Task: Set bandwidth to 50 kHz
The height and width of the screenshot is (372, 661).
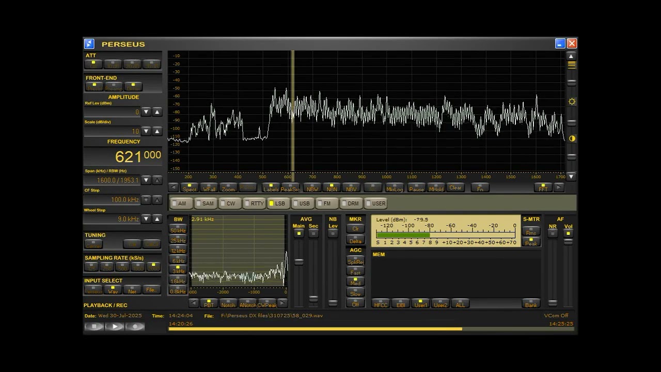Action: 178,229
